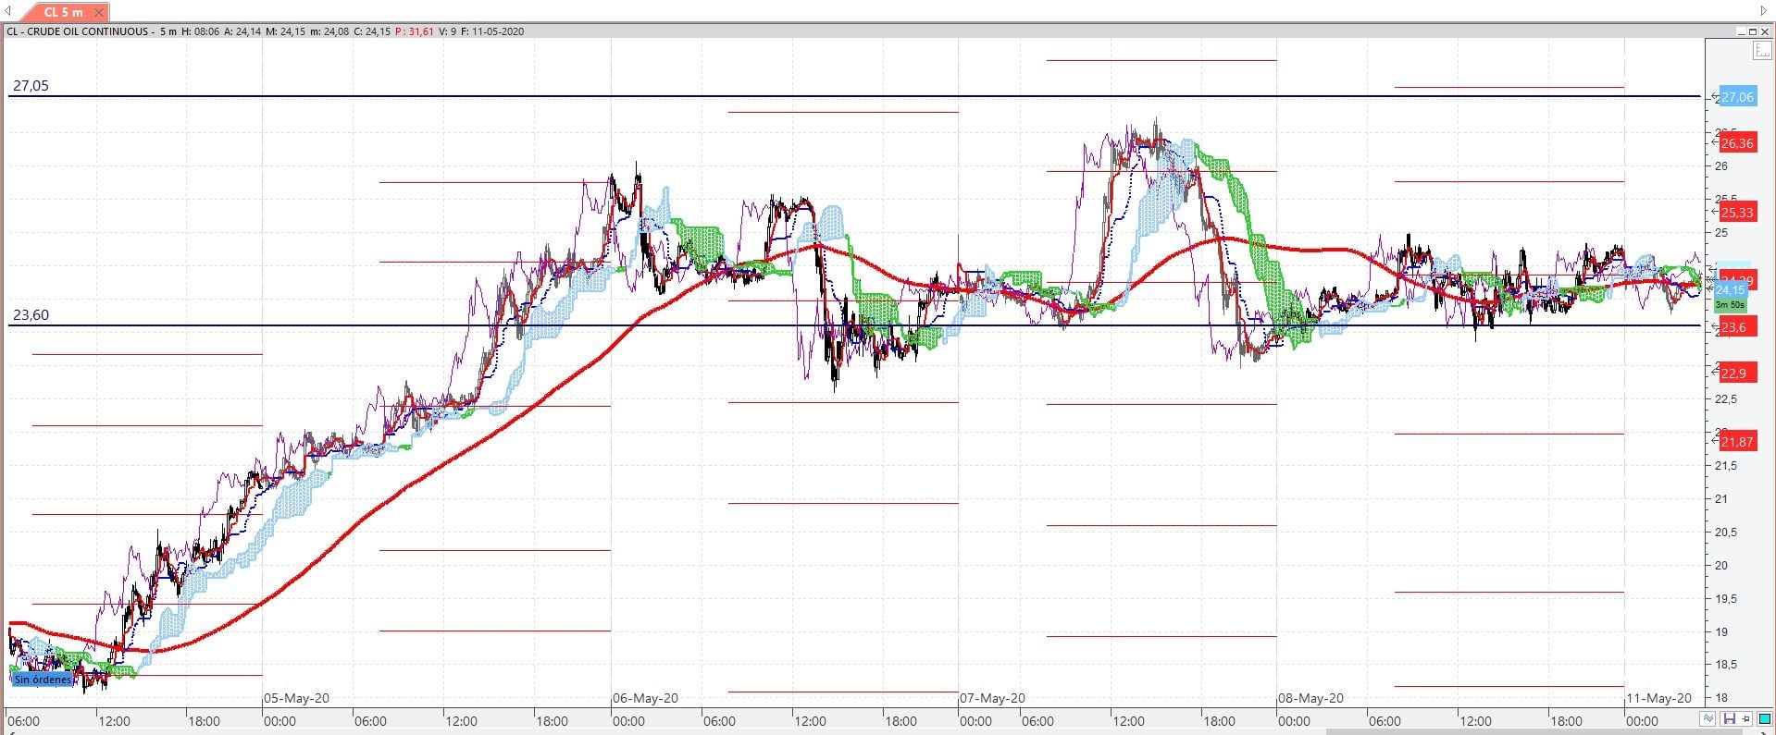
Task: Minimize the chart inner window
Action: tap(1740, 31)
